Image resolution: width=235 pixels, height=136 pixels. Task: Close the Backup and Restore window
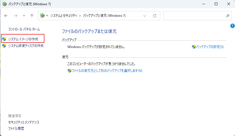click(228, 4)
